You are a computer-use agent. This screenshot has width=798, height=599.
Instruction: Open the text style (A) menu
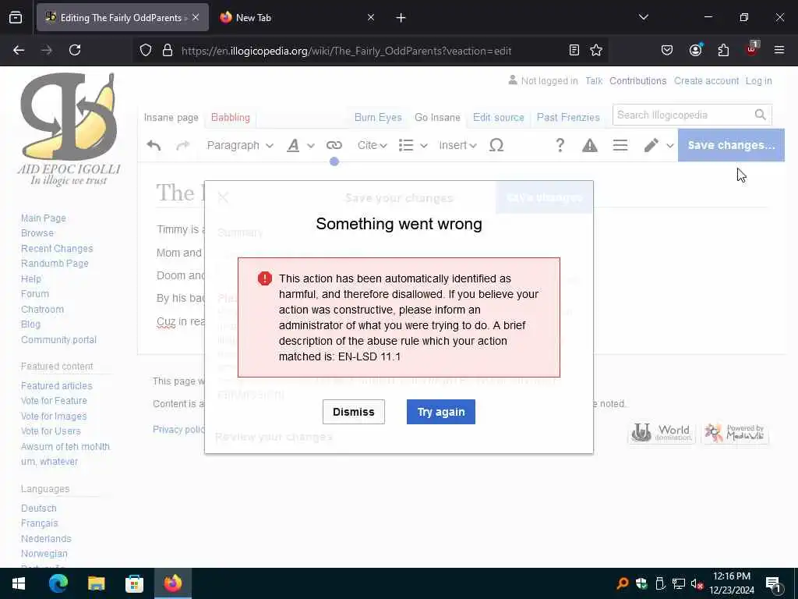[300, 146]
